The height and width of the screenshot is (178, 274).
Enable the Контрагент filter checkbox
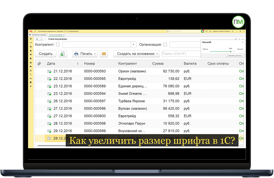click(x=58, y=44)
